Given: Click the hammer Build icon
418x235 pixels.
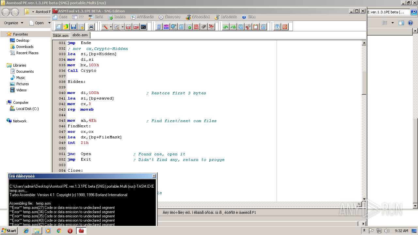Looking at the screenshot, I should click(105, 27).
